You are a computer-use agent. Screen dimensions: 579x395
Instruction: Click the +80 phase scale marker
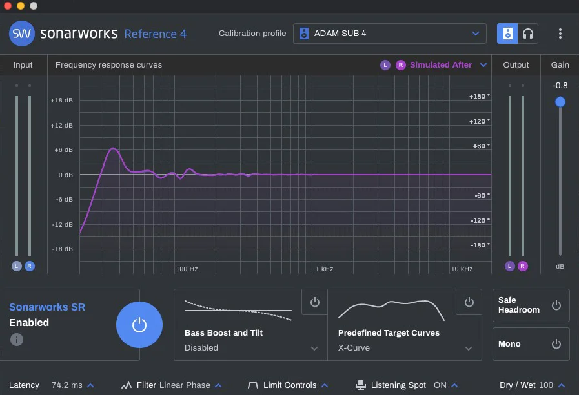pyautogui.click(x=481, y=146)
